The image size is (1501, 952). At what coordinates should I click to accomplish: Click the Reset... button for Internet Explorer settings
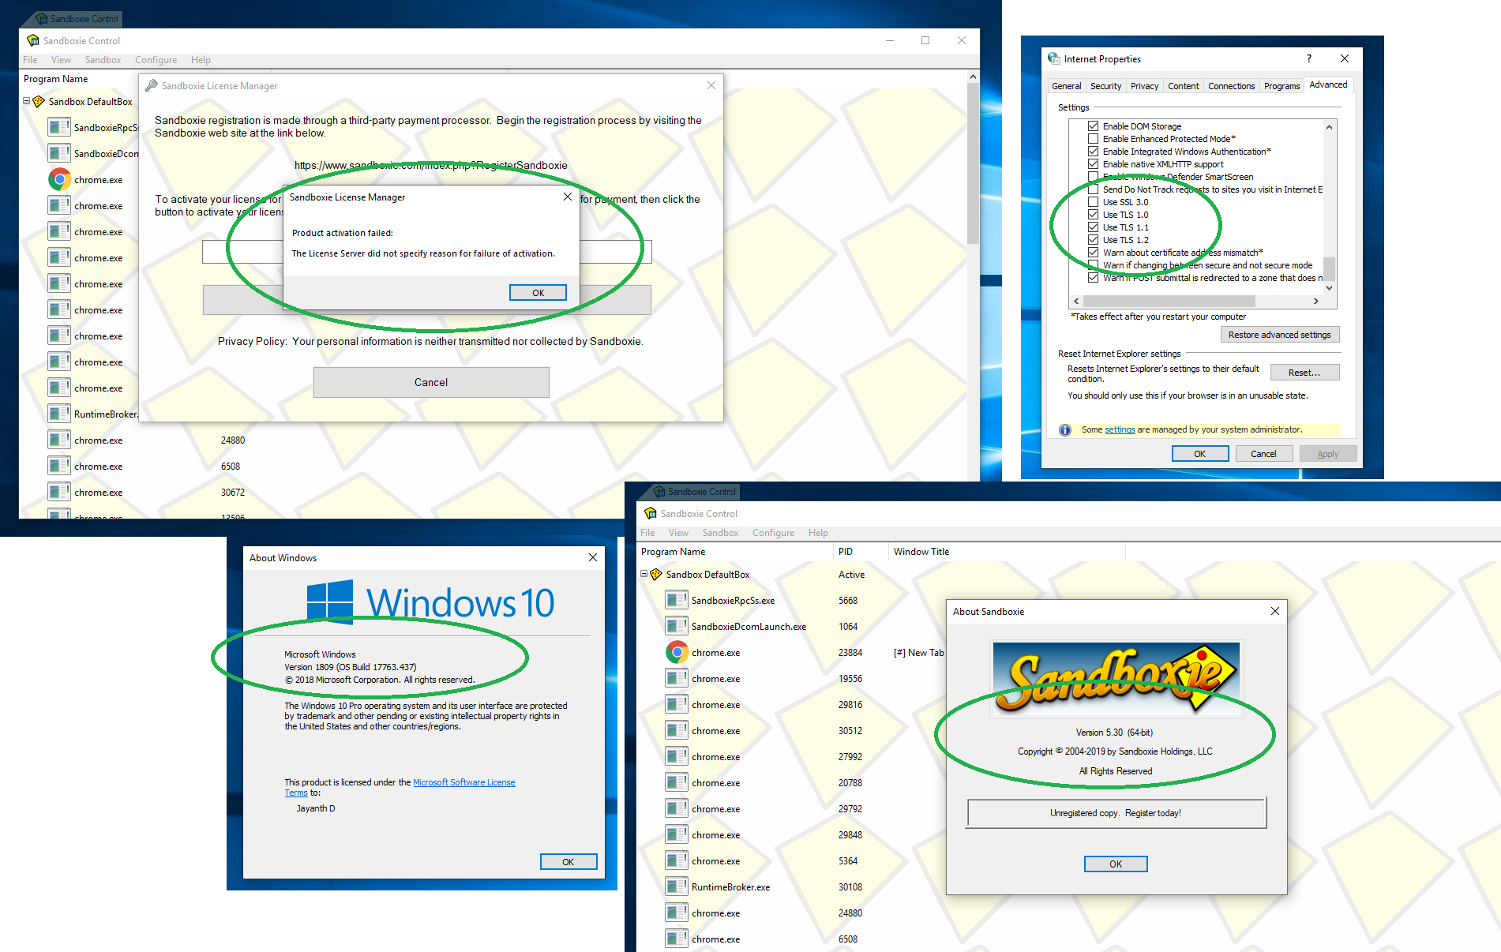point(1304,373)
